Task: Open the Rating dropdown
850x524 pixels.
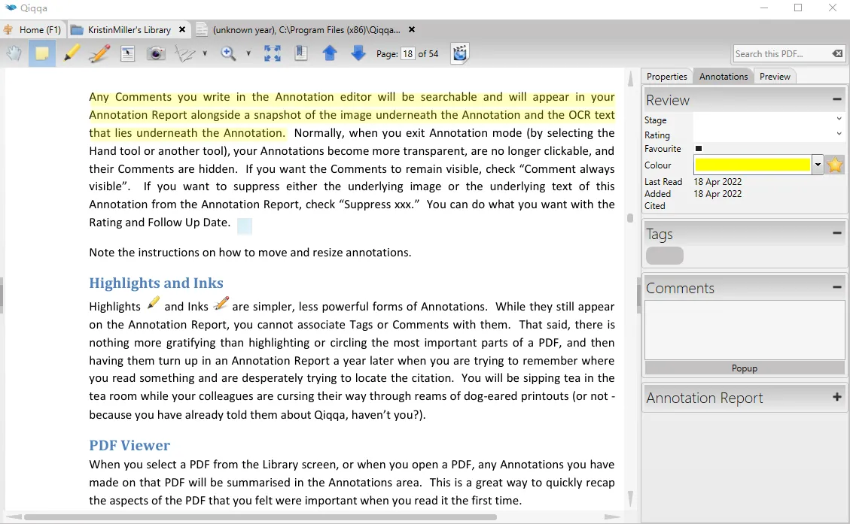Action: click(x=768, y=135)
